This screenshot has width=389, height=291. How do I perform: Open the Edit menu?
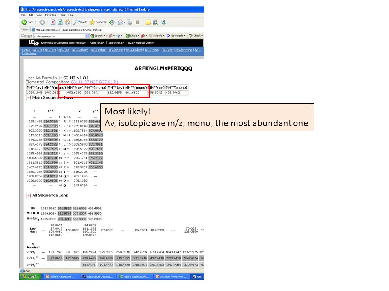point(31,15)
